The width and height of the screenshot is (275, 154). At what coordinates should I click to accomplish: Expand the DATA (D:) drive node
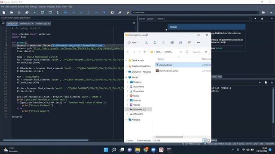pos(128,114)
